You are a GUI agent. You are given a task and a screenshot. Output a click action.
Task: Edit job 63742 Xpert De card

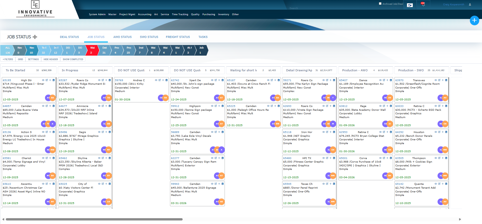point(216,80)
